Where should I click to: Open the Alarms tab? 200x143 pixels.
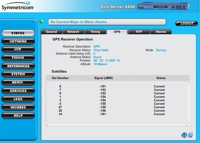tap(161, 32)
